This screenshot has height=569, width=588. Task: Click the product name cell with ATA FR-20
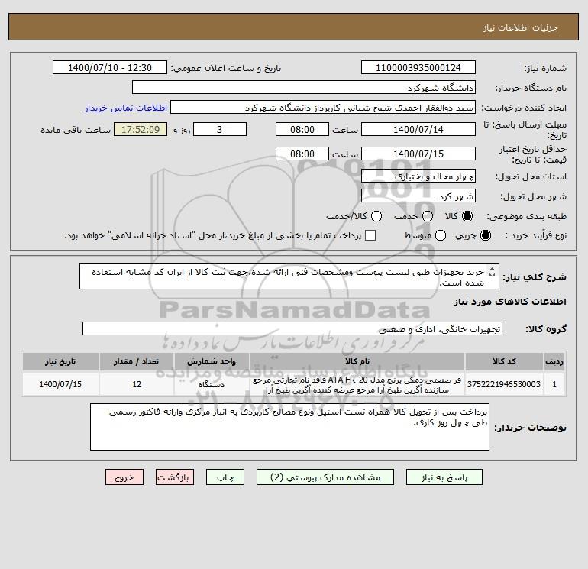coord(357,385)
